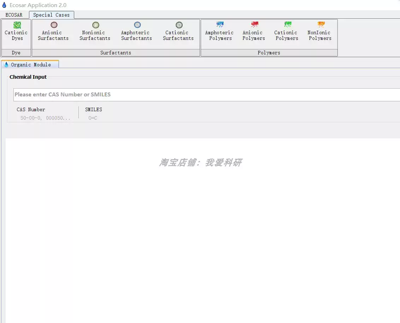Click the Dye group header
The image size is (400, 323).
pyautogui.click(x=16, y=52)
